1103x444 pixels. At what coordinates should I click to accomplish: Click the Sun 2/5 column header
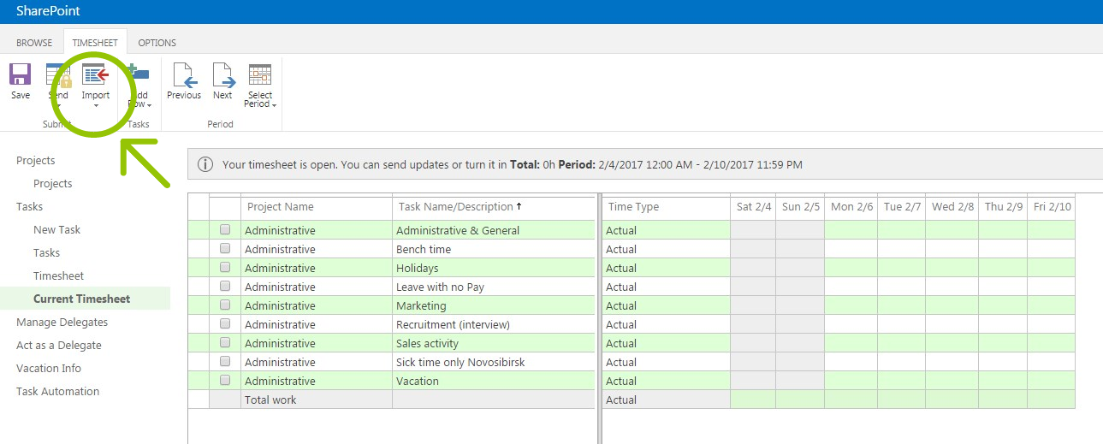pos(801,207)
